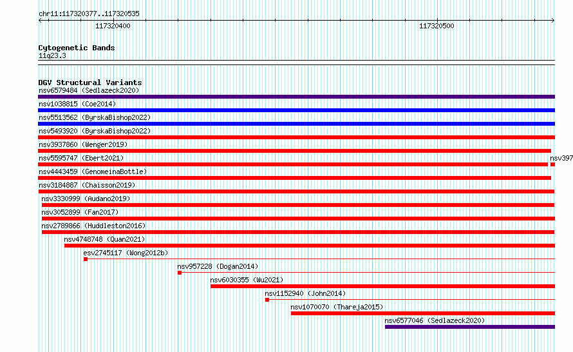Screen dimensions: 573x352
Task: Click the nsv6579484 (Sedlazeck2020) label
Action: [89, 90]
